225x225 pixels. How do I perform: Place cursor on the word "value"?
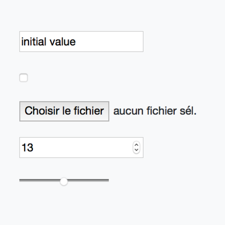63,42
